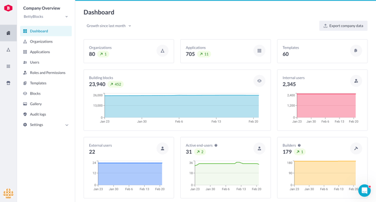Click the Dashboard menu icon in sidebar
The width and height of the screenshot is (376, 202).
25,31
